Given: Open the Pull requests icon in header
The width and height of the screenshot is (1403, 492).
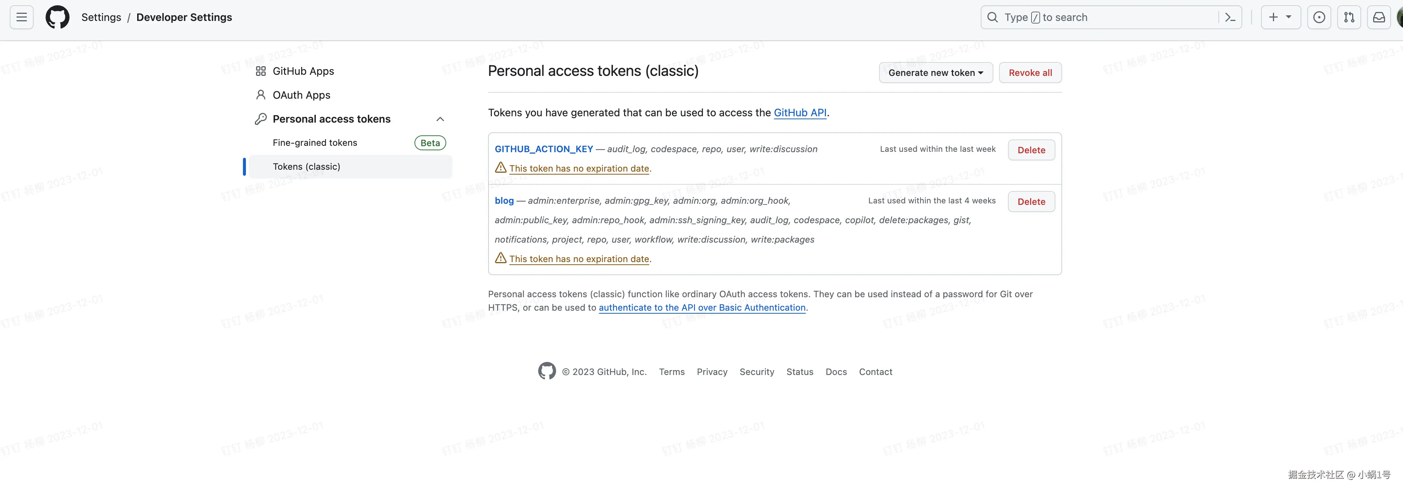Looking at the screenshot, I should coord(1348,18).
